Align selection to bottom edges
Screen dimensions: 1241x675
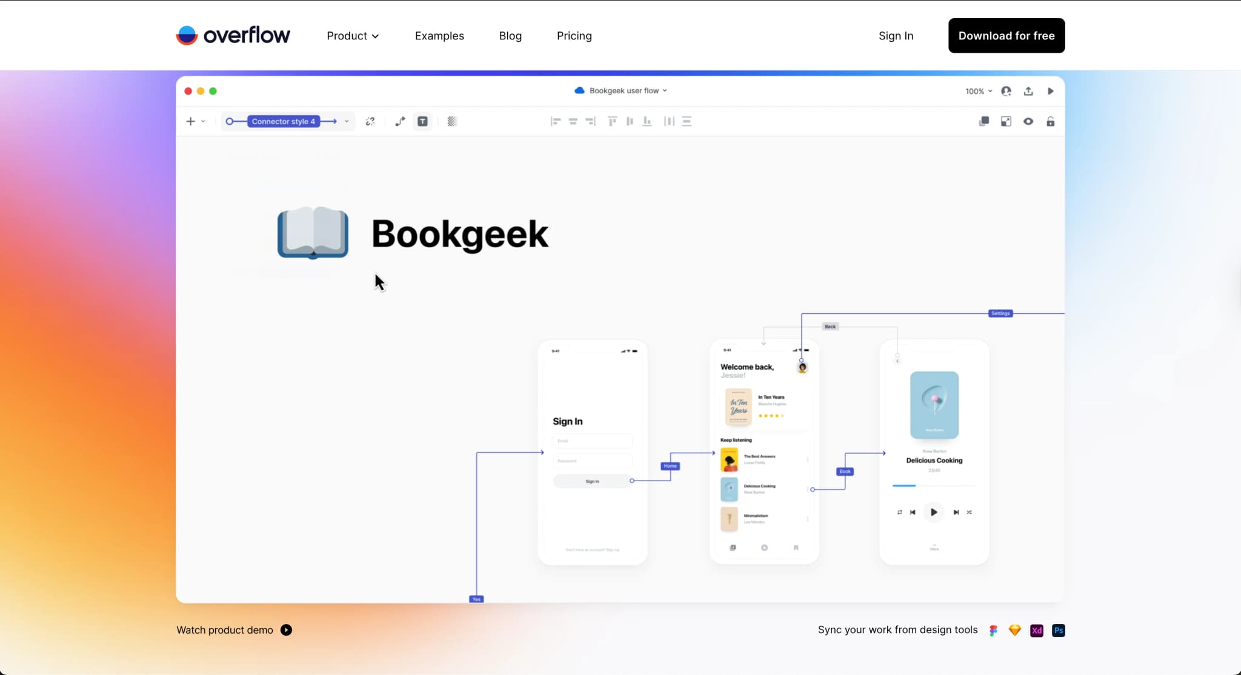(x=647, y=121)
